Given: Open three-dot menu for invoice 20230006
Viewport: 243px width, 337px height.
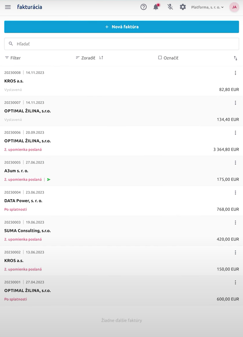Looking at the screenshot, I should click(235, 133).
